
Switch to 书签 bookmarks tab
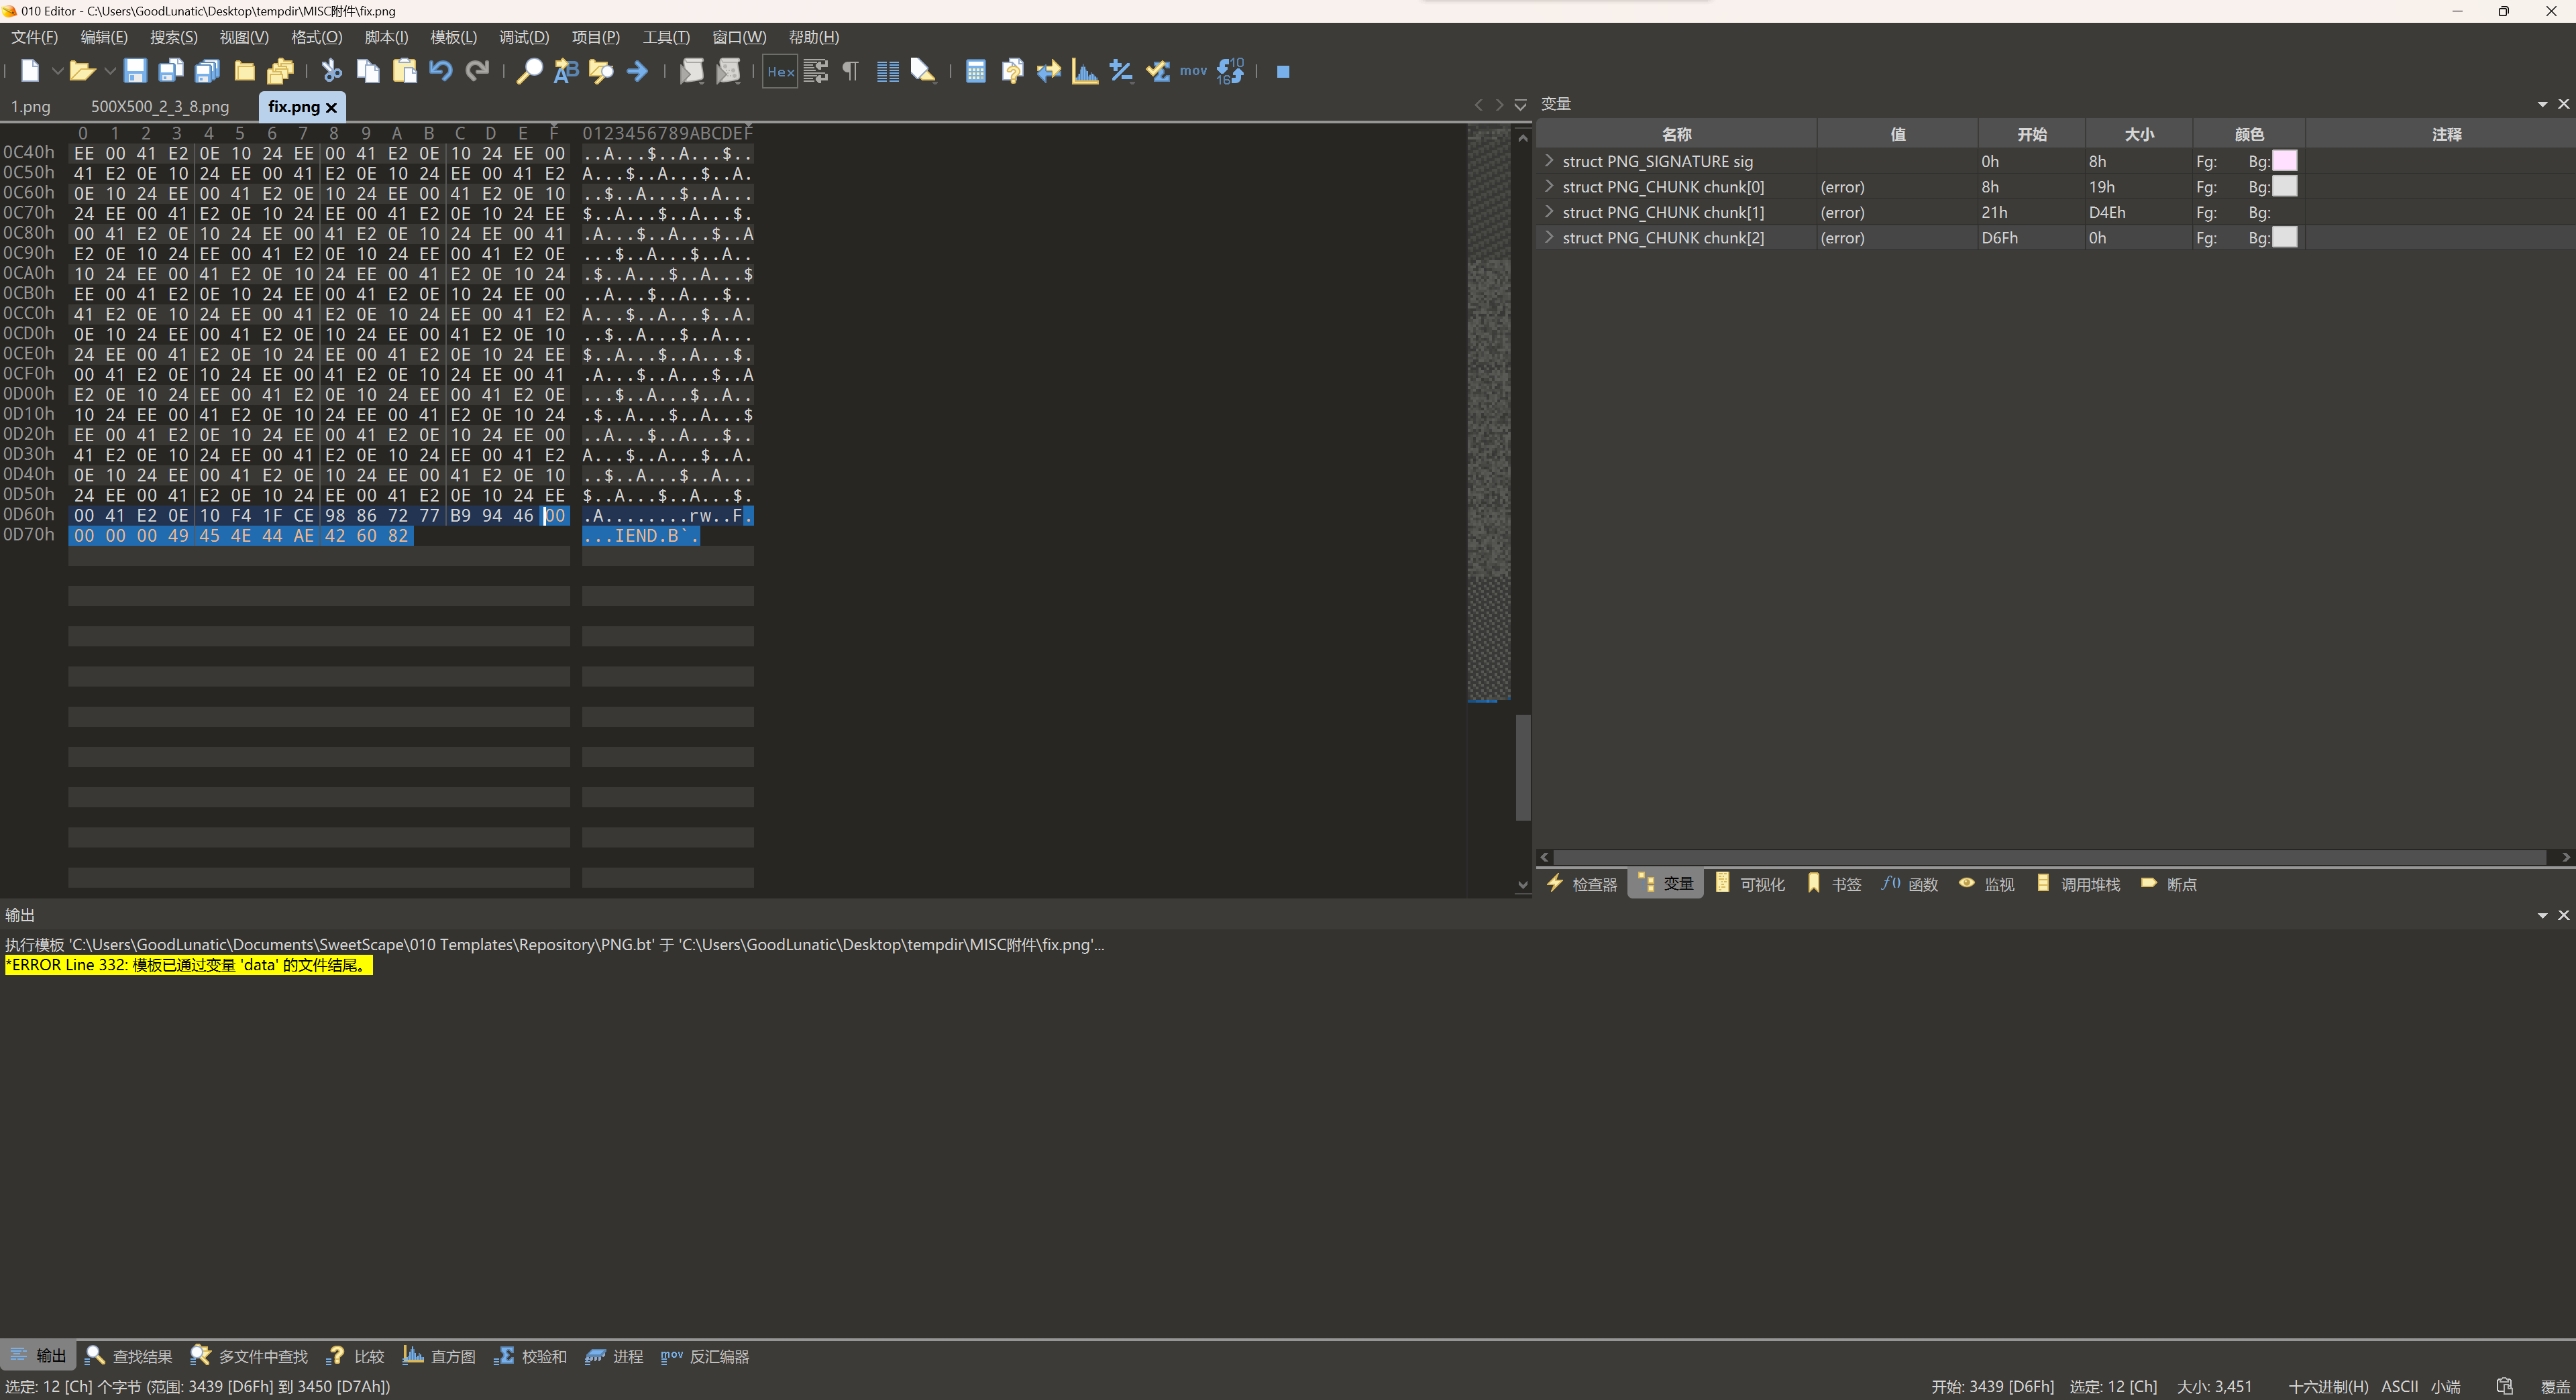(x=1835, y=884)
